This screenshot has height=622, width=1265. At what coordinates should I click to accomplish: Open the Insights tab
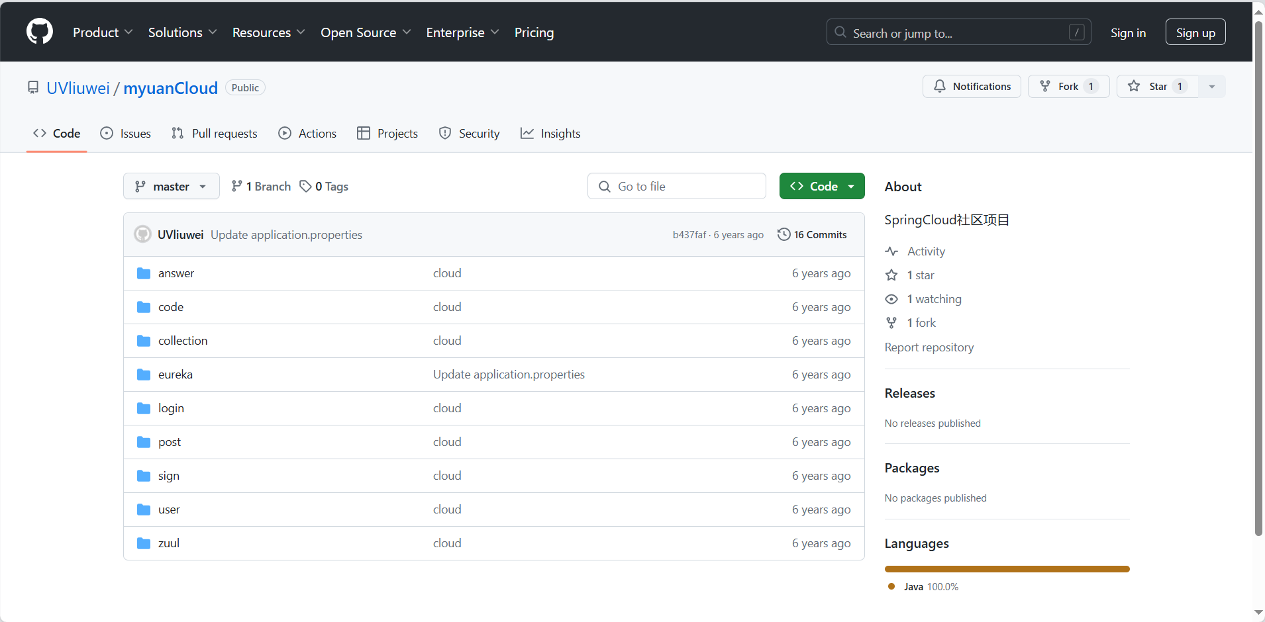550,134
